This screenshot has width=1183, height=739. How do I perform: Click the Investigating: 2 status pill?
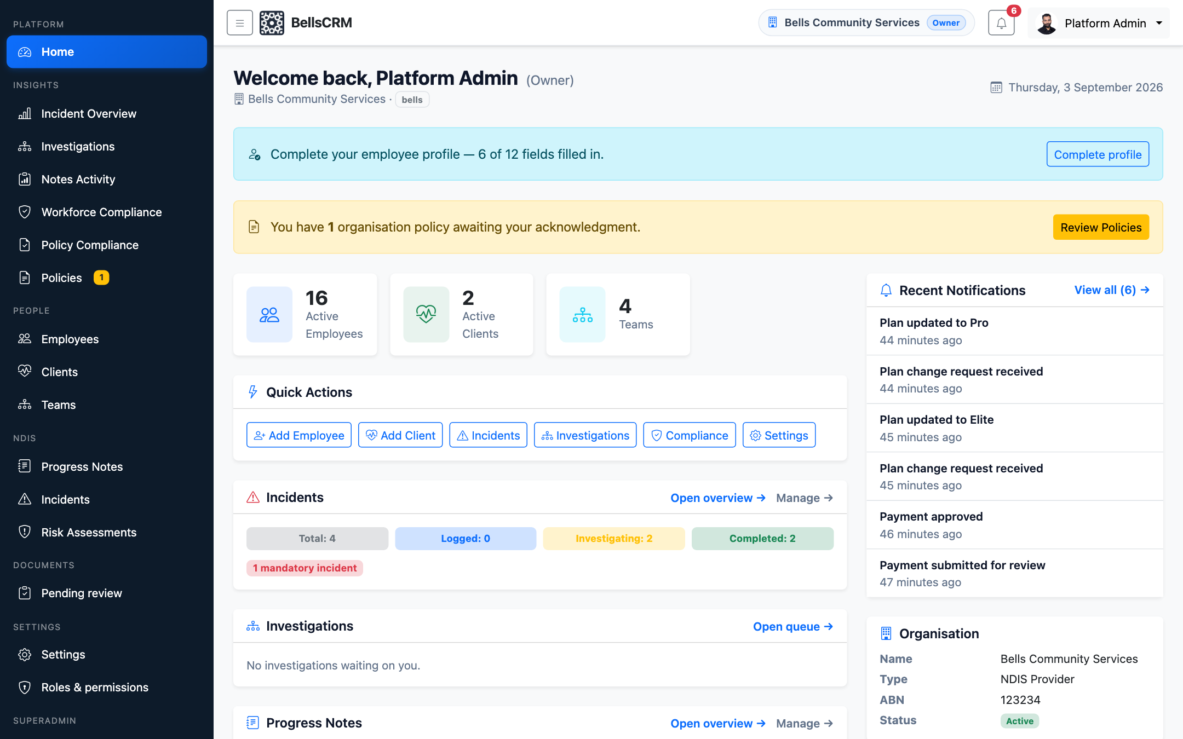(x=614, y=539)
